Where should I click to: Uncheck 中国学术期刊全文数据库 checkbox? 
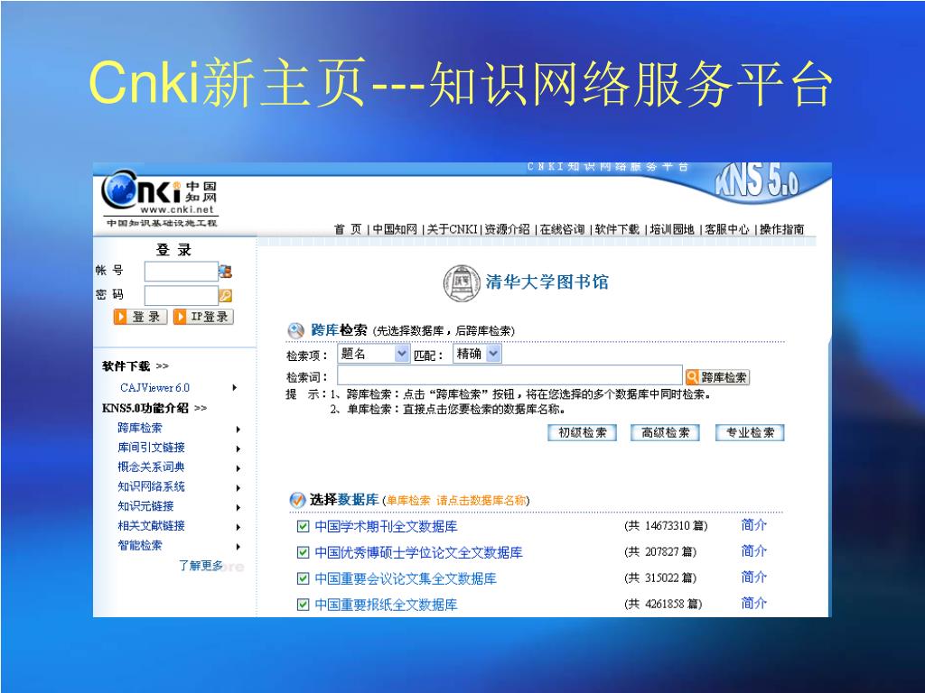tap(303, 526)
